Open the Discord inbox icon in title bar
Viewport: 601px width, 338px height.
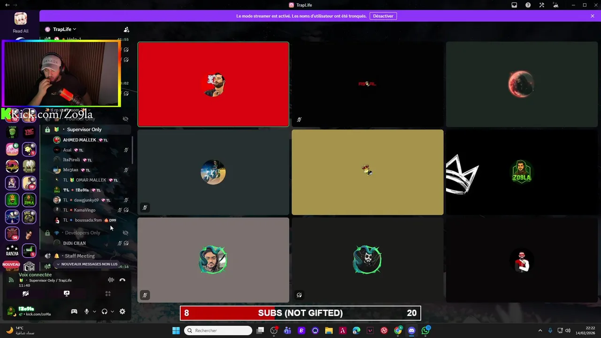click(514, 5)
